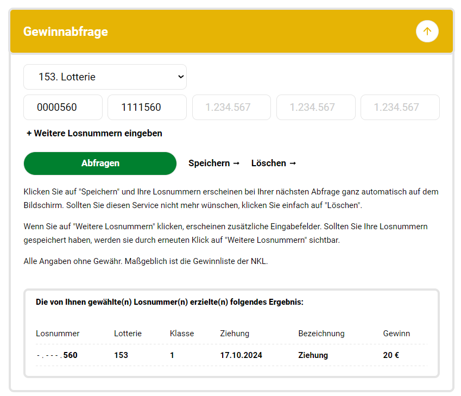The image size is (461, 396).
Task: Click the up arrow icon in Gewinnabfrage header
Action: tap(427, 32)
